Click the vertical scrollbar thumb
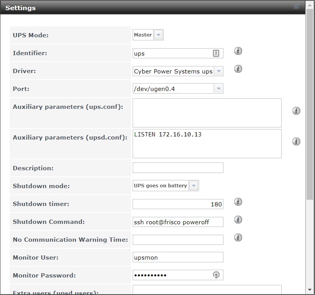This screenshot has width=315, height=295. (310, 104)
